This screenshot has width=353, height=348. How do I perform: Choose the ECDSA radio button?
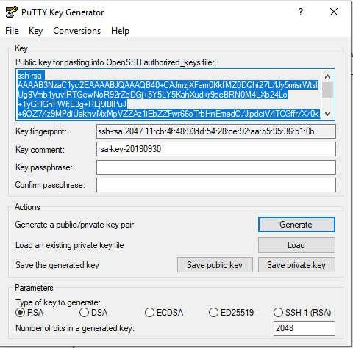click(164, 313)
